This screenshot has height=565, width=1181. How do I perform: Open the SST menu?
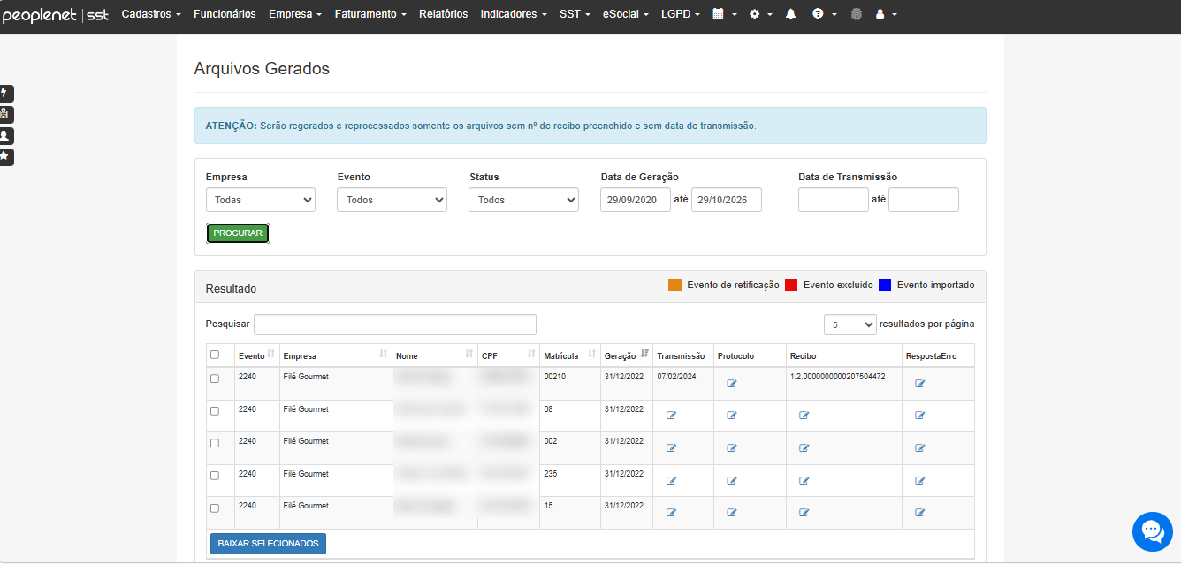[x=575, y=14]
